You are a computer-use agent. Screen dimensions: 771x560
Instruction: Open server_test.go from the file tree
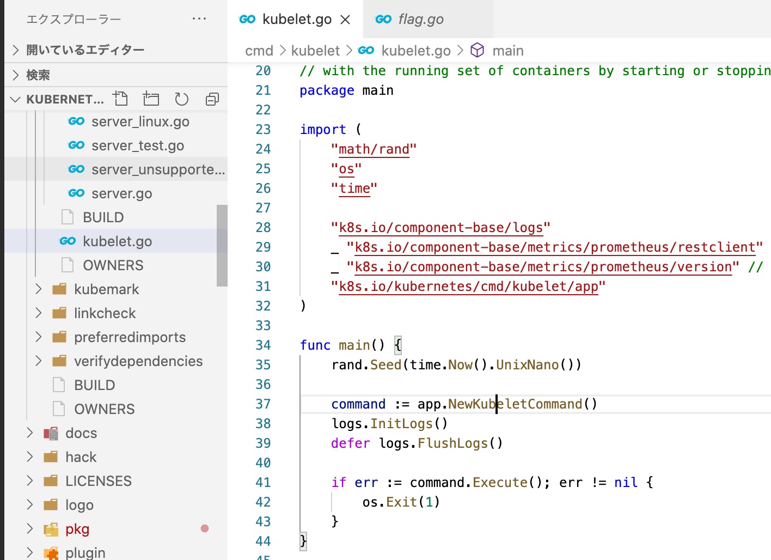tap(116, 145)
